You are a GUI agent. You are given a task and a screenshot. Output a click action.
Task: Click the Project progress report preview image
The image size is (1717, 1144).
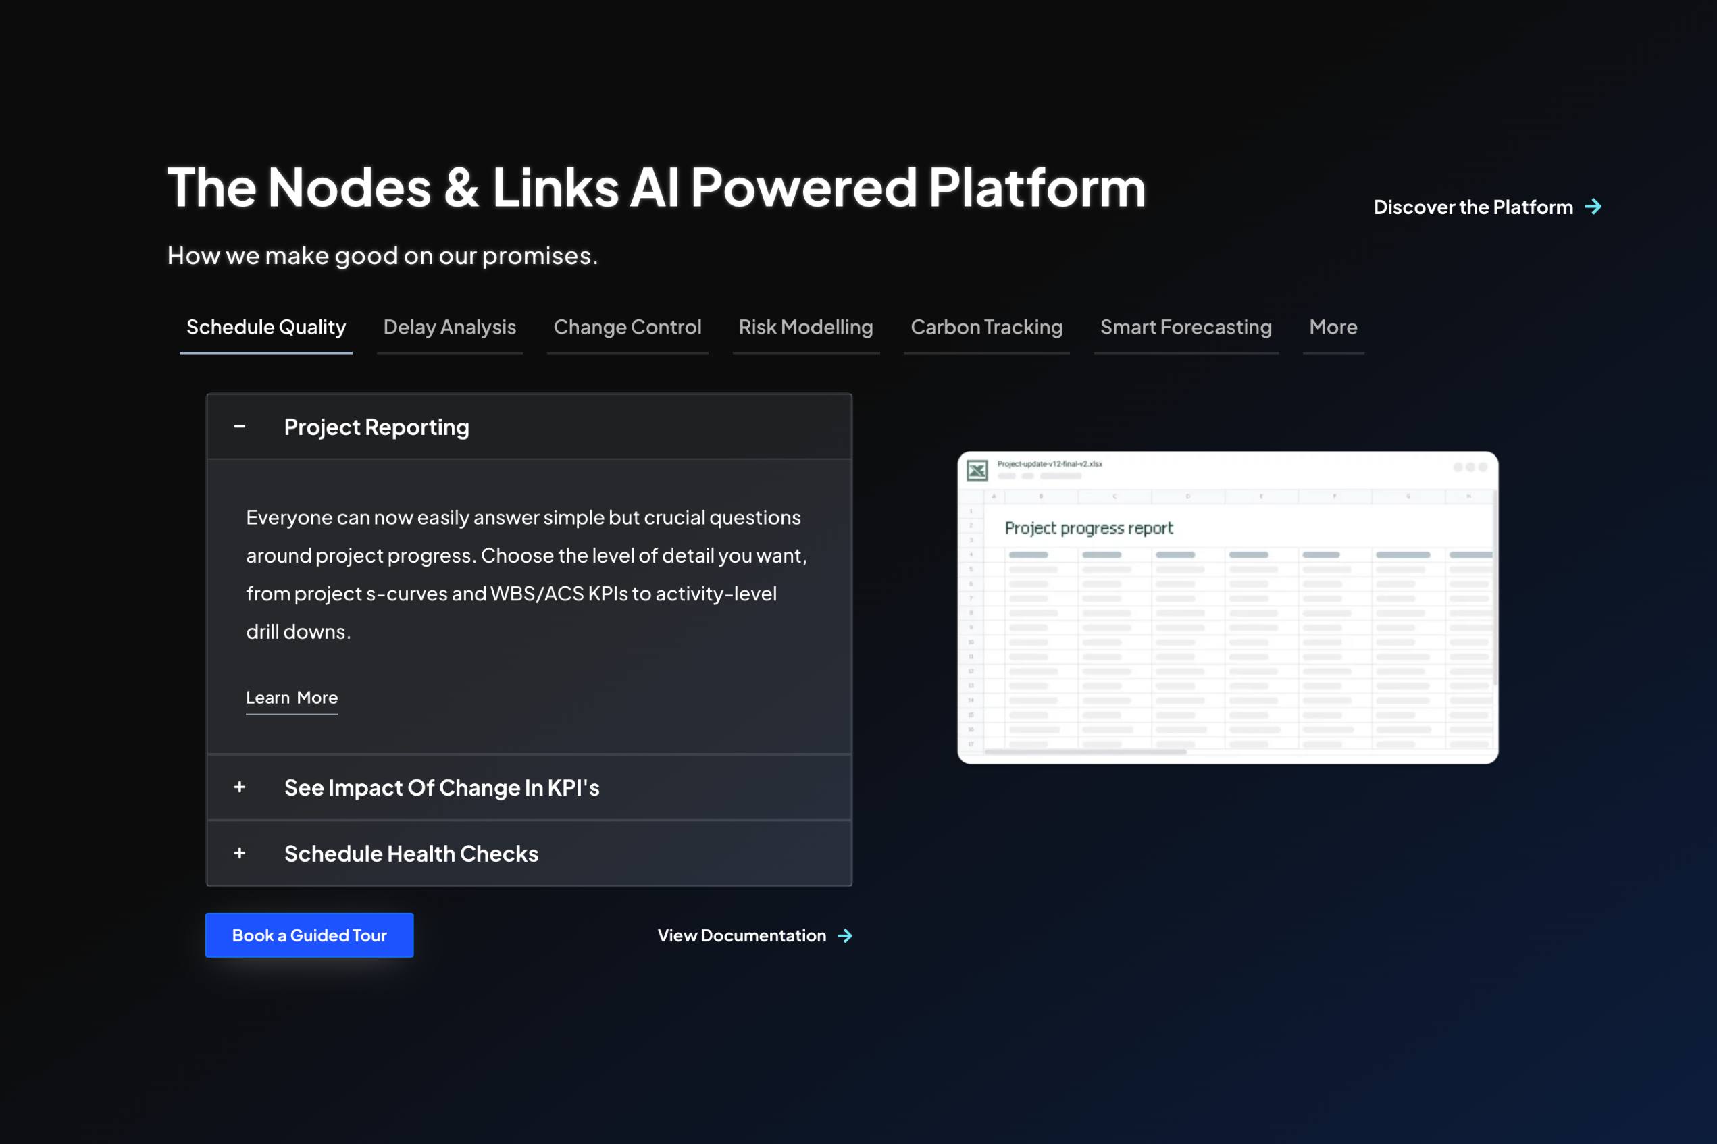coord(1227,608)
